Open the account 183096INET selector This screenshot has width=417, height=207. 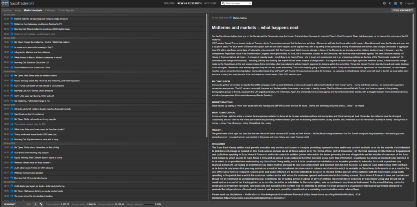(9, 204)
